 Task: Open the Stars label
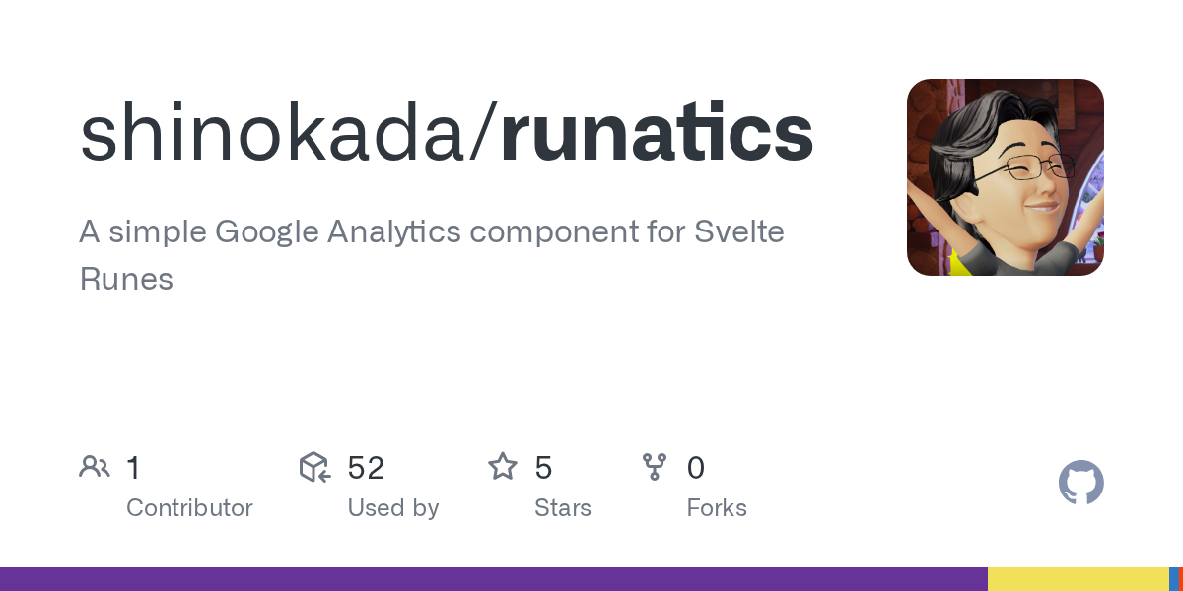[x=562, y=508]
